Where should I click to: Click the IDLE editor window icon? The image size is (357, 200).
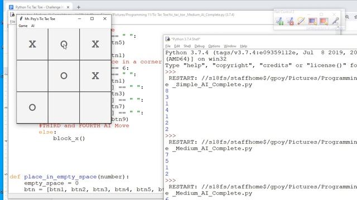click(12, 15)
